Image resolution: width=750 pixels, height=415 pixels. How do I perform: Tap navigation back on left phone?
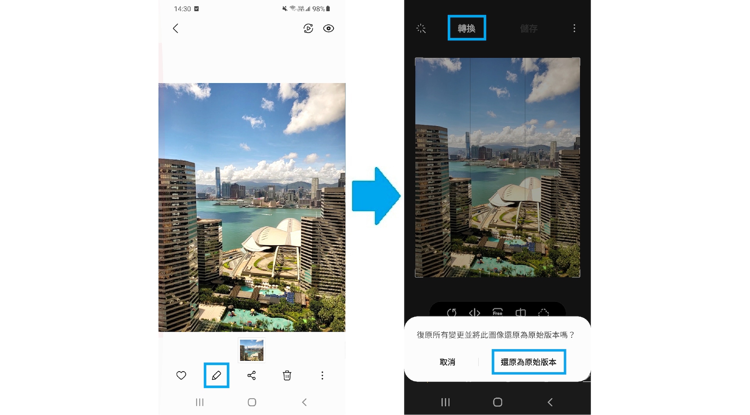click(x=304, y=402)
